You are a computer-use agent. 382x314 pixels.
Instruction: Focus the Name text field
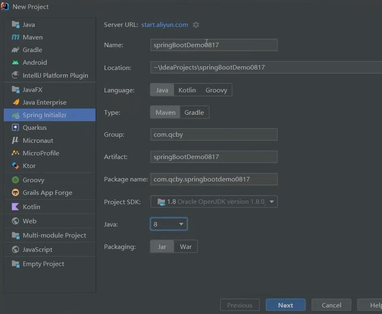click(x=214, y=45)
